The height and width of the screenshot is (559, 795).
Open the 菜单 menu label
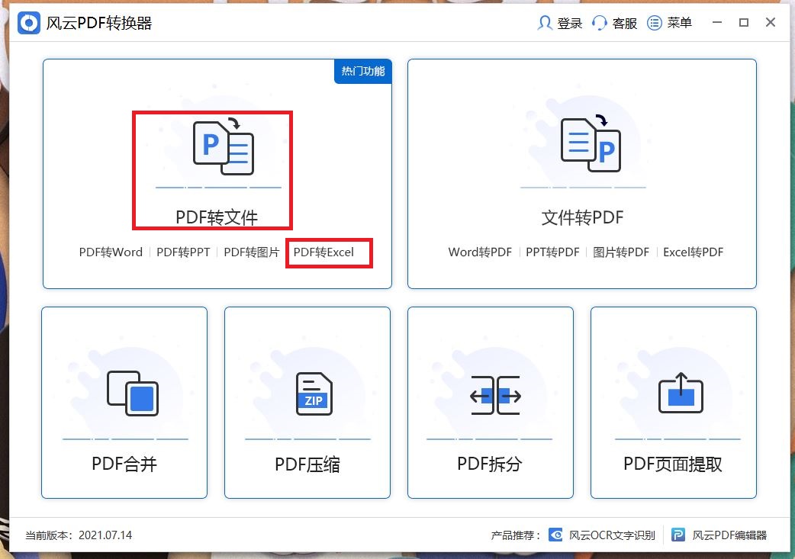tap(679, 23)
